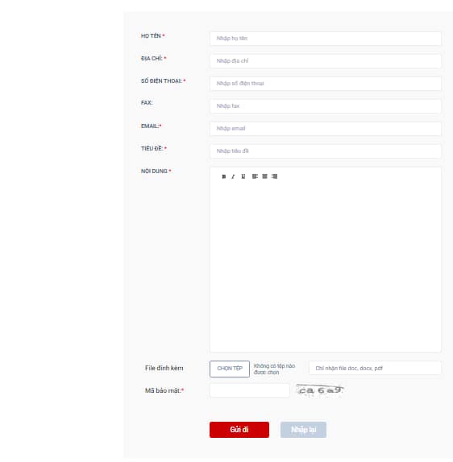This screenshot has width=453, height=462.
Task: Click inside the NỘI DUNG text area
Action: pos(326,265)
